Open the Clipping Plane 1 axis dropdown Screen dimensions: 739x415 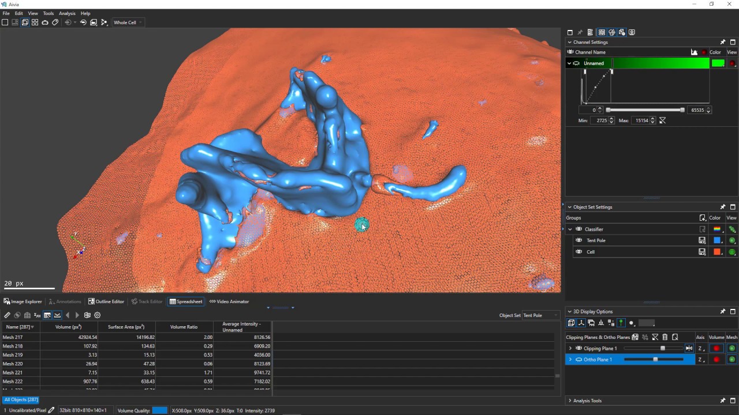(x=701, y=348)
